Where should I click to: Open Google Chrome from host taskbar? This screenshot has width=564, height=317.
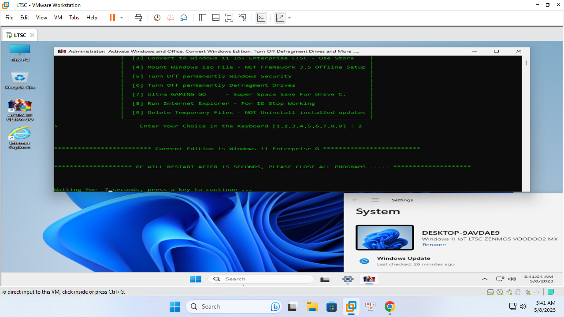click(390, 306)
